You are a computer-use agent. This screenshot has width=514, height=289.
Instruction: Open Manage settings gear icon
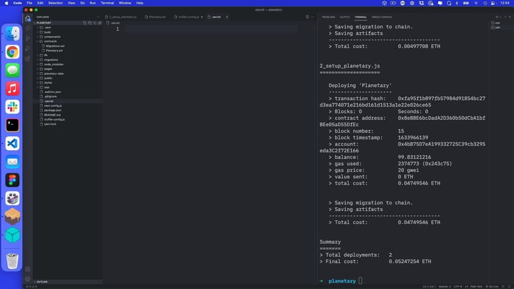(28, 279)
